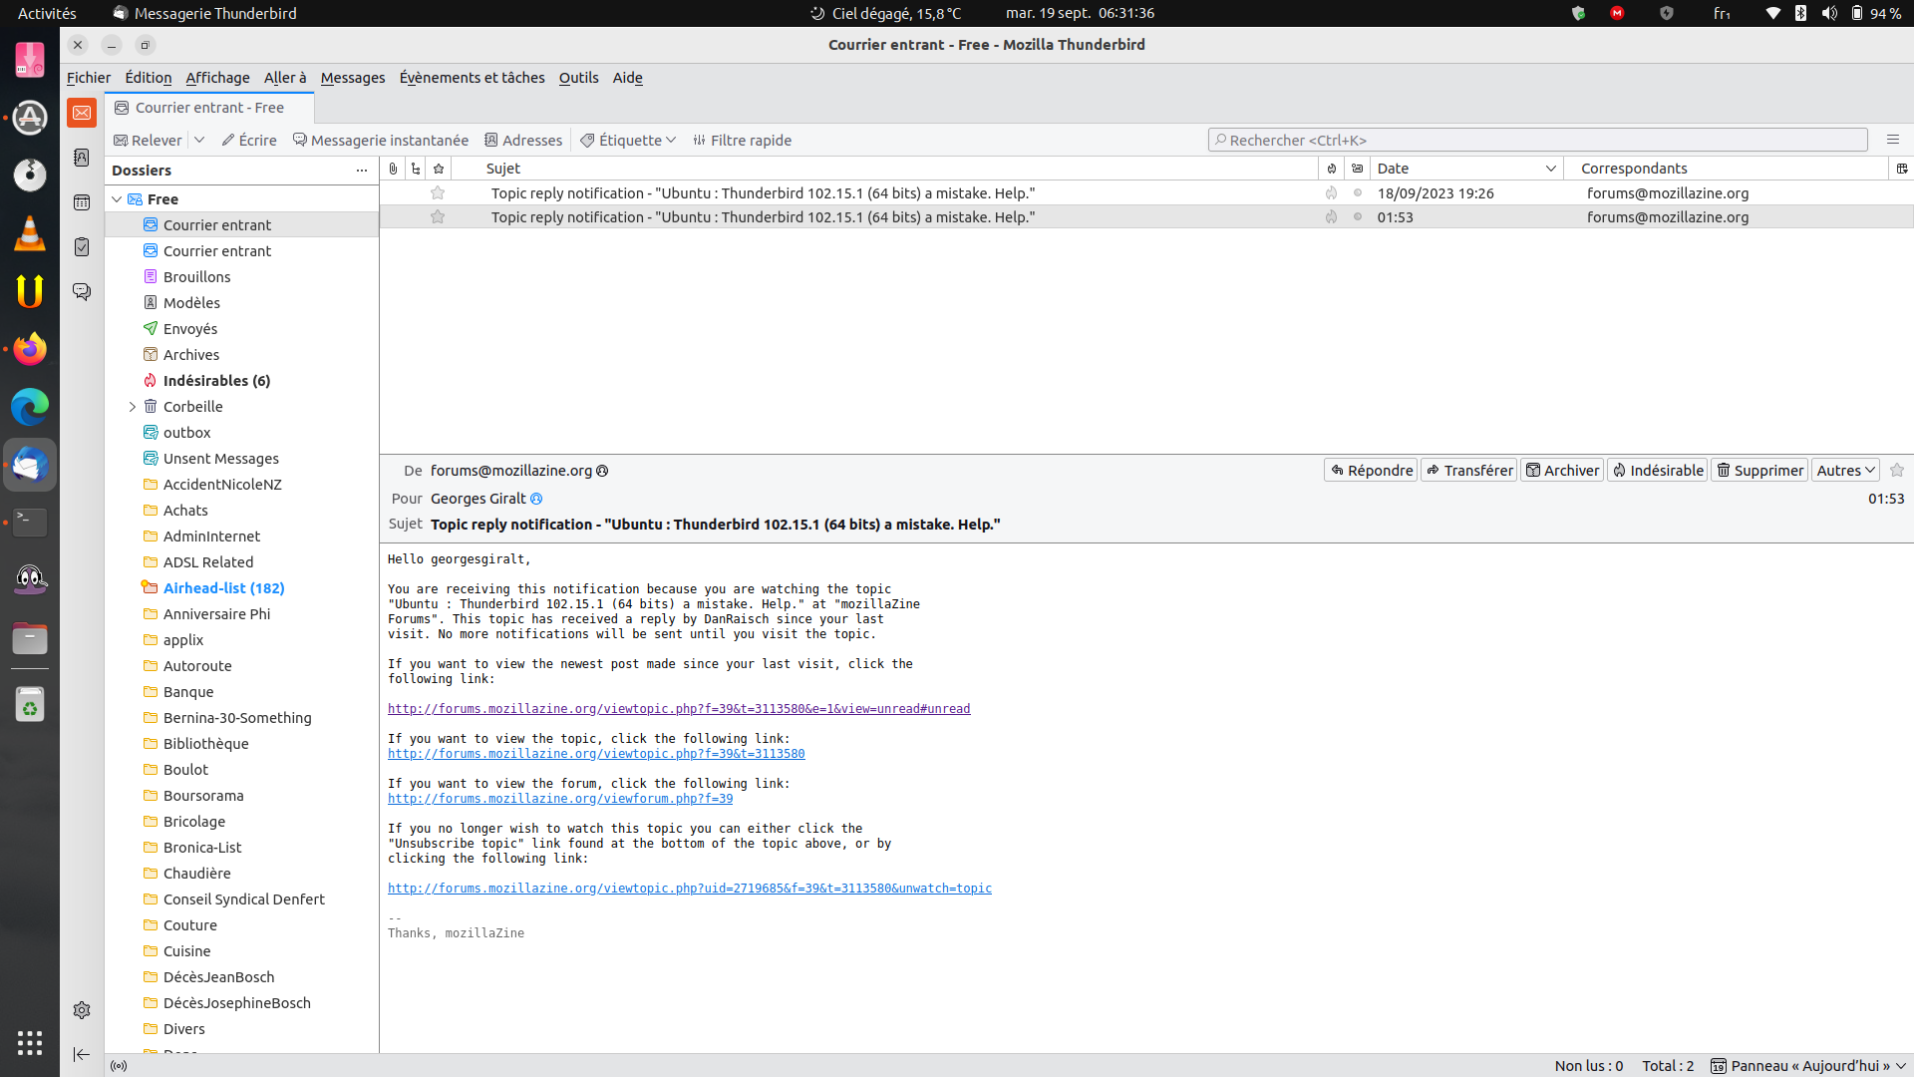Toggle junk status of the 01:53 message
The width and height of the screenshot is (1914, 1077).
point(1331,217)
